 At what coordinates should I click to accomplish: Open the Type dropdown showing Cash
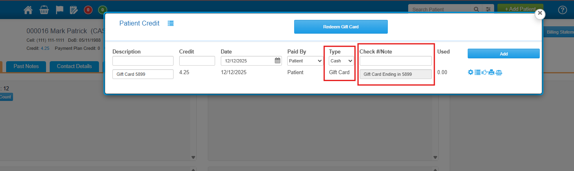[x=341, y=61]
